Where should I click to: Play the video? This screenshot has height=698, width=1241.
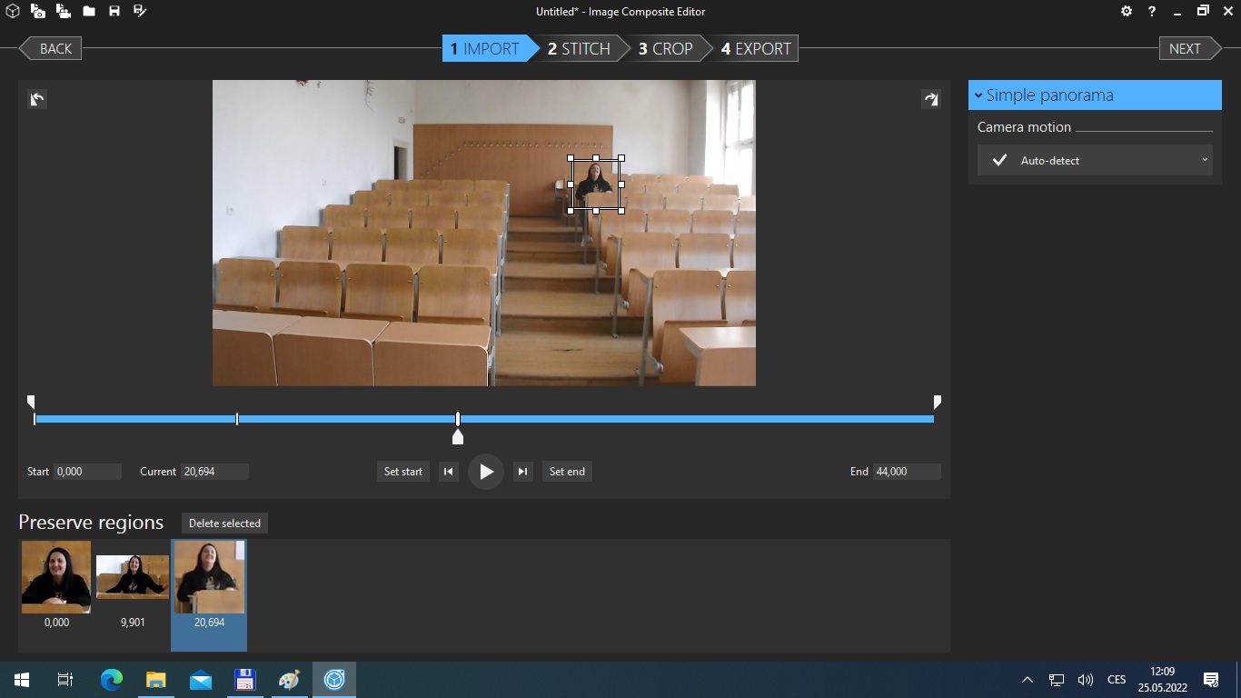pyautogui.click(x=486, y=472)
